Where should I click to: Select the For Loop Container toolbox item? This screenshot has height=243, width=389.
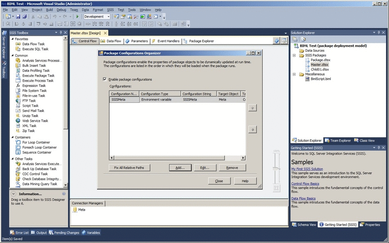click(33, 142)
